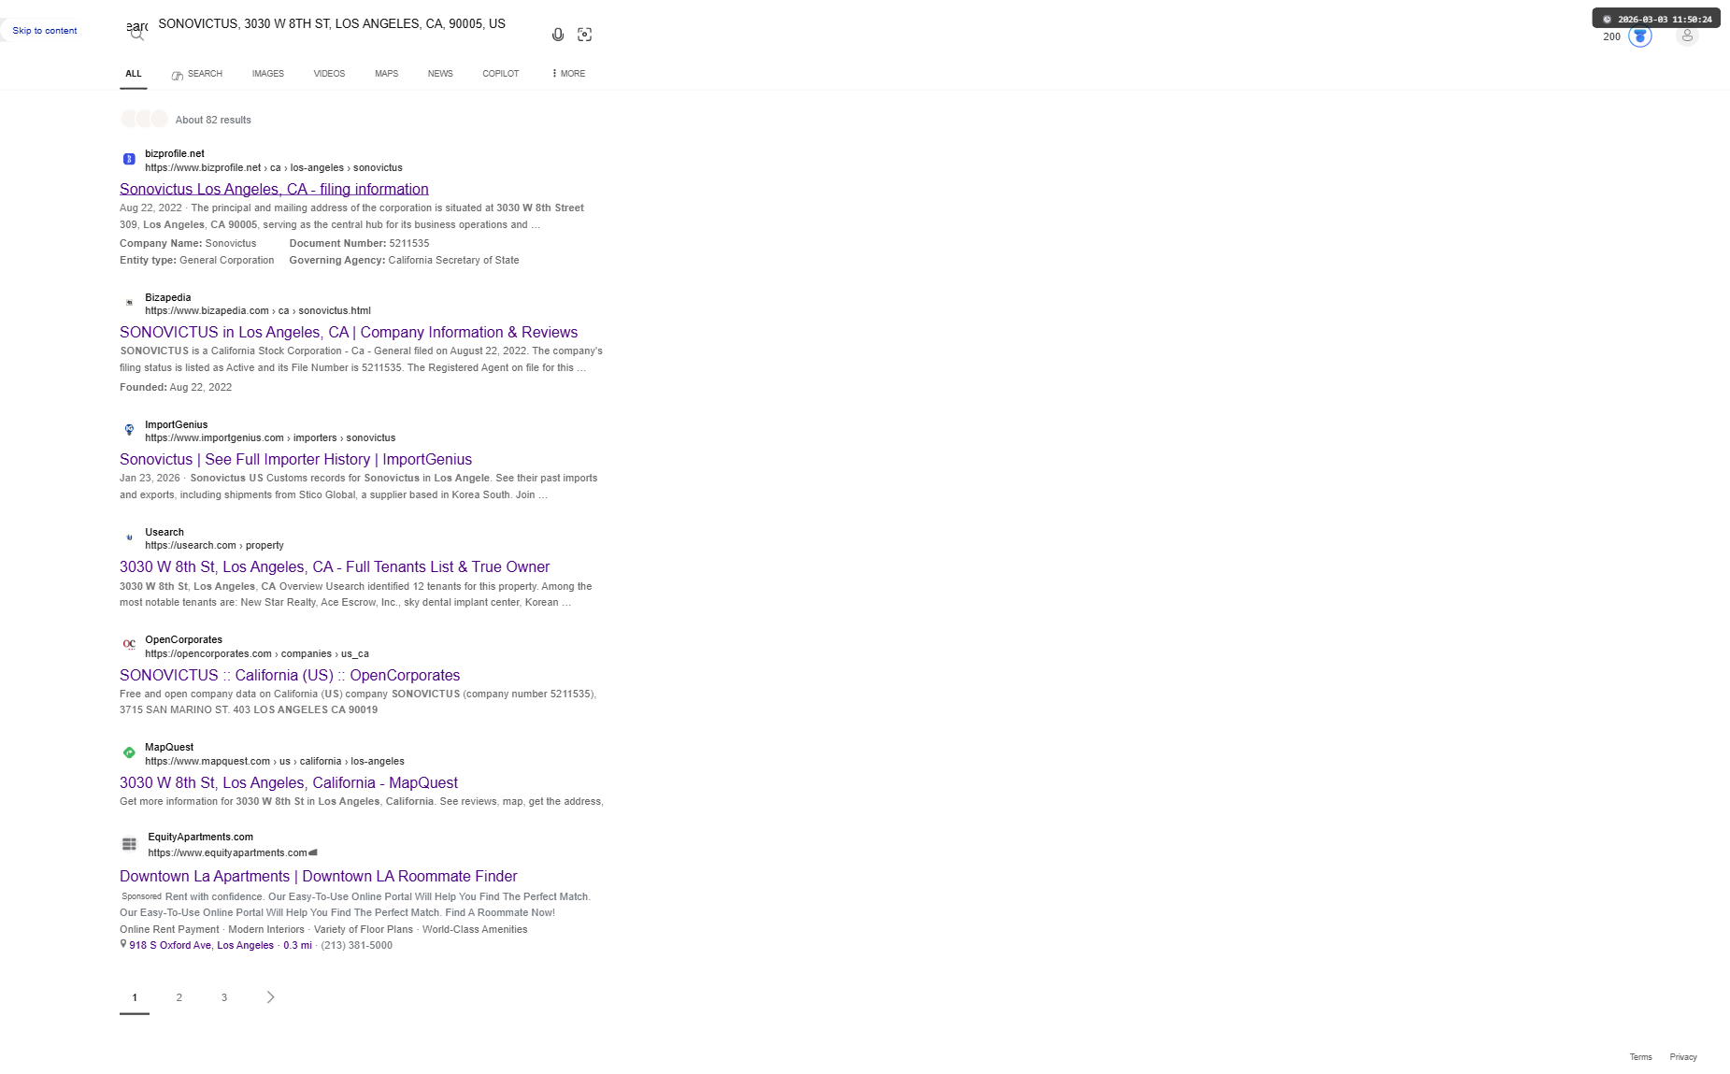Click the Company Name: Sonovictus text
The width and height of the screenshot is (1730, 1074).
pyautogui.click(x=188, y=244)
